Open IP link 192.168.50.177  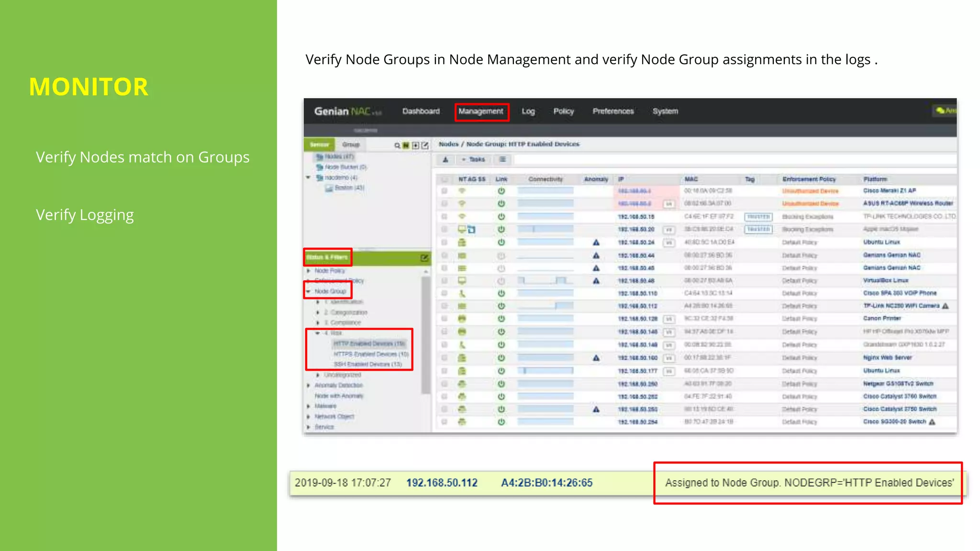[637, 371]
